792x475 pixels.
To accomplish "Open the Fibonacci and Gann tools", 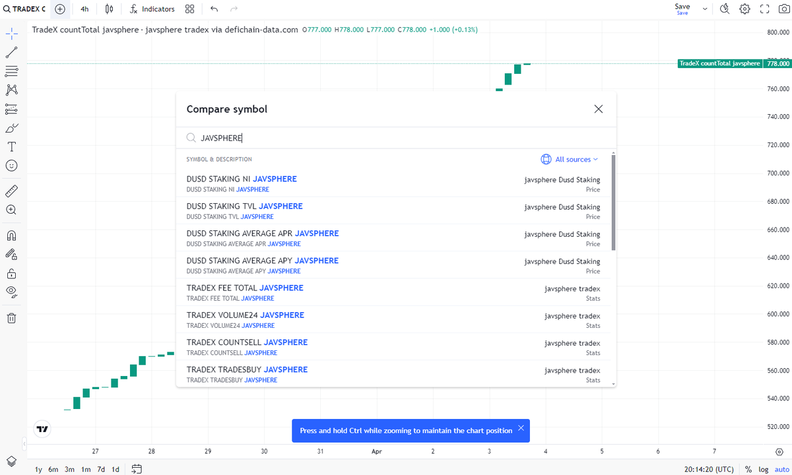I will click(x=11, y=71).
